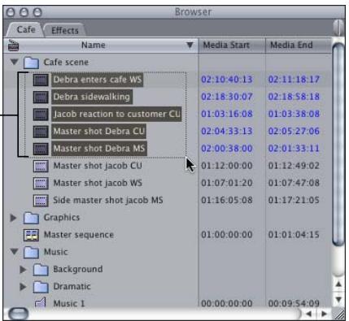The width and height of the screenshot is (349, 321).
Task: Click the Cafe scene bin name
Action: point(66,63)
